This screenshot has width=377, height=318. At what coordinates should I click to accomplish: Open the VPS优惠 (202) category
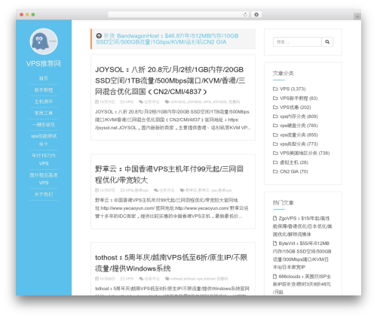[296, 108]
